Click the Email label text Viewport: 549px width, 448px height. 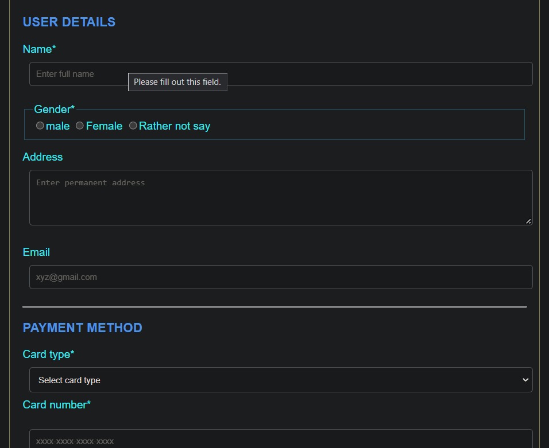(36, 252)
